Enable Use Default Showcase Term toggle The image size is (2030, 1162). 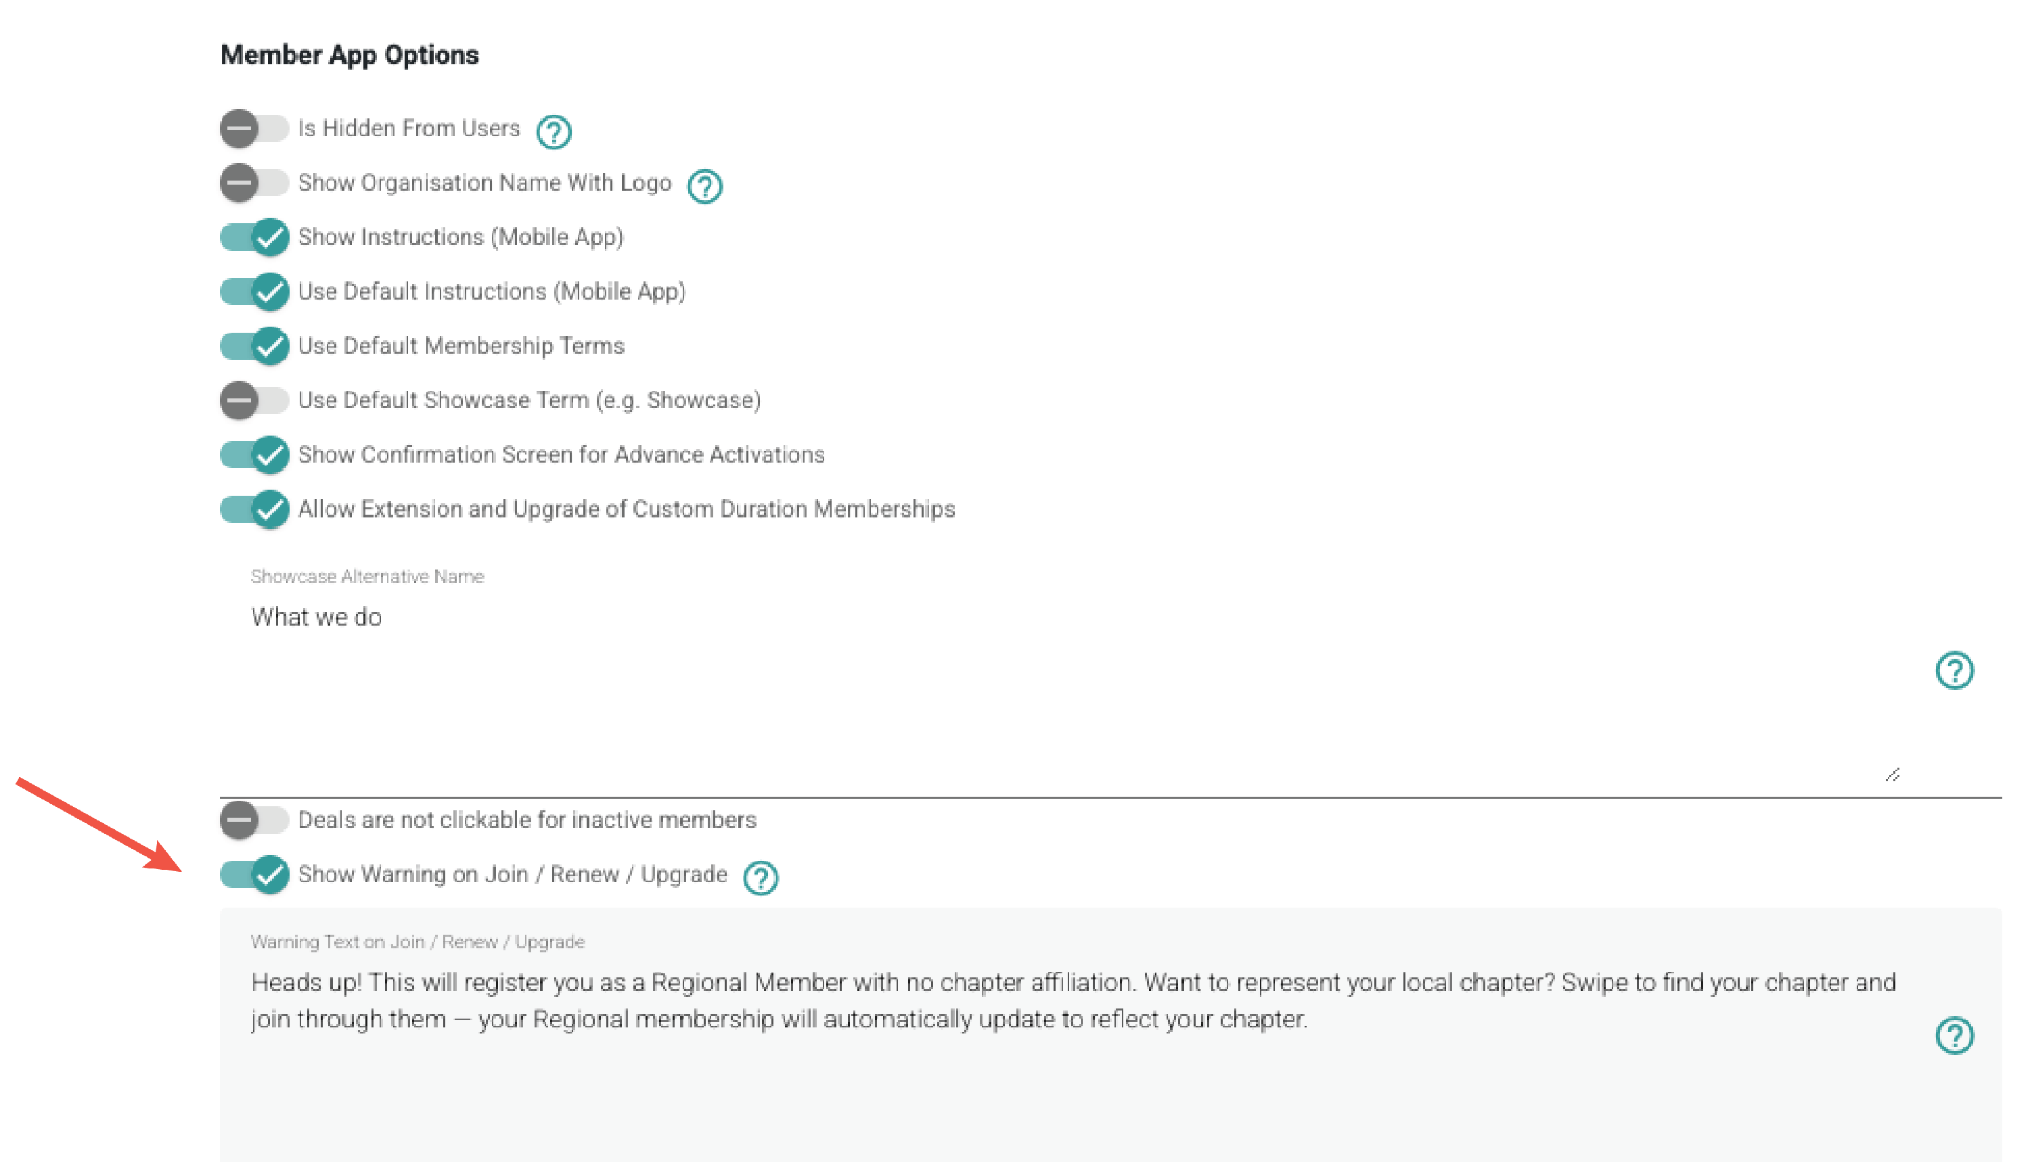[254, 400]
